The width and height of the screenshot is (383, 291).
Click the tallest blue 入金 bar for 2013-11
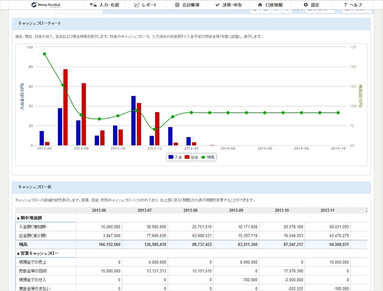tap(133, 121)
